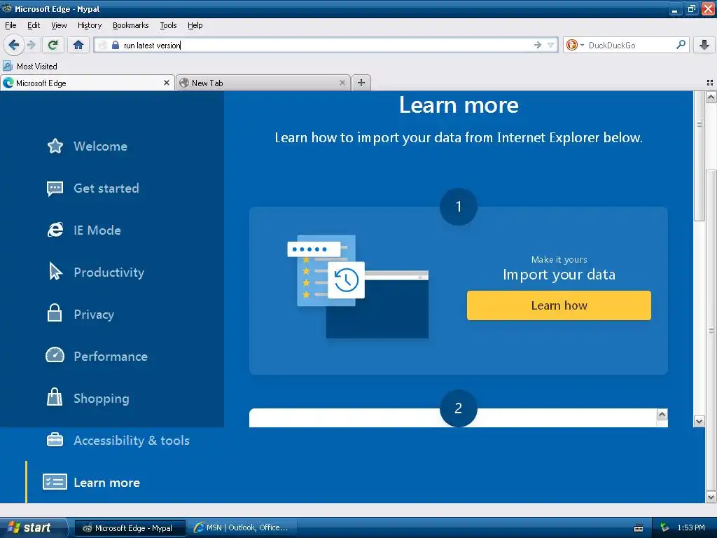Click the 1:53 PM system clock
Viewport: 717px width, 538px height.
tap(691, 528)
